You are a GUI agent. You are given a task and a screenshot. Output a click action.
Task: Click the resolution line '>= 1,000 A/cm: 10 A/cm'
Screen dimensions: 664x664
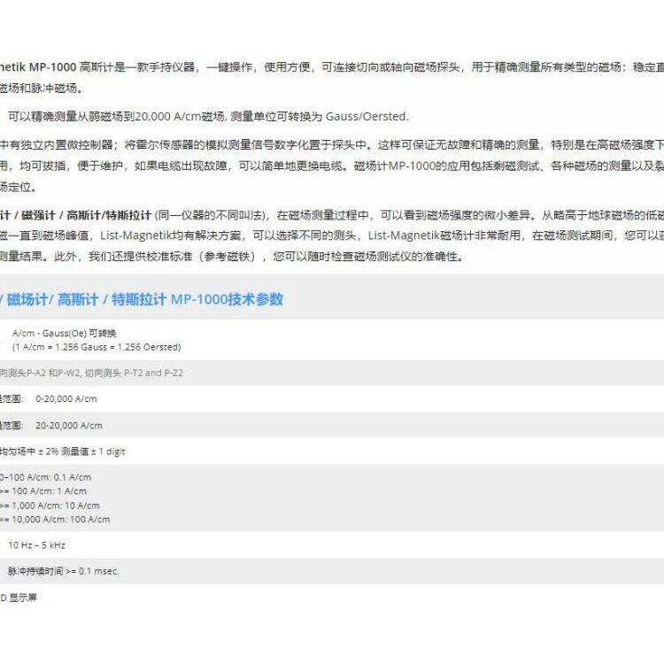pyautogui.click(x=50, y=506)
